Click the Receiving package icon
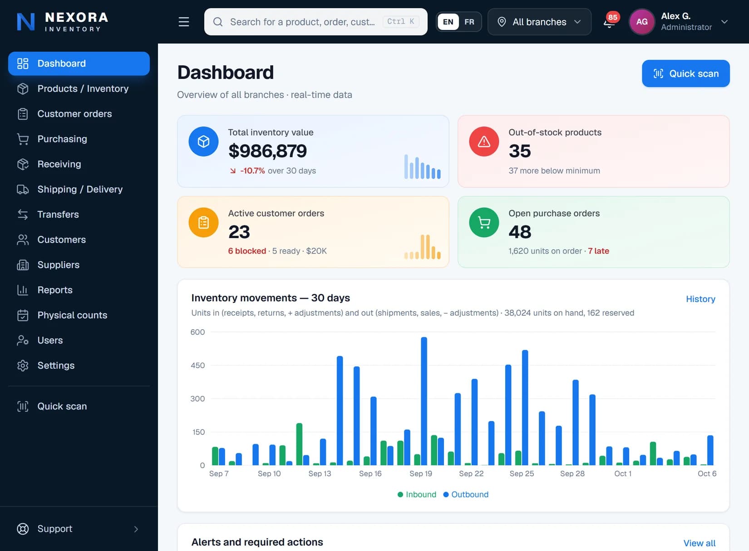The width and height of the screenshot is (749, 551). pyautogui.click(x=23, y=164)
